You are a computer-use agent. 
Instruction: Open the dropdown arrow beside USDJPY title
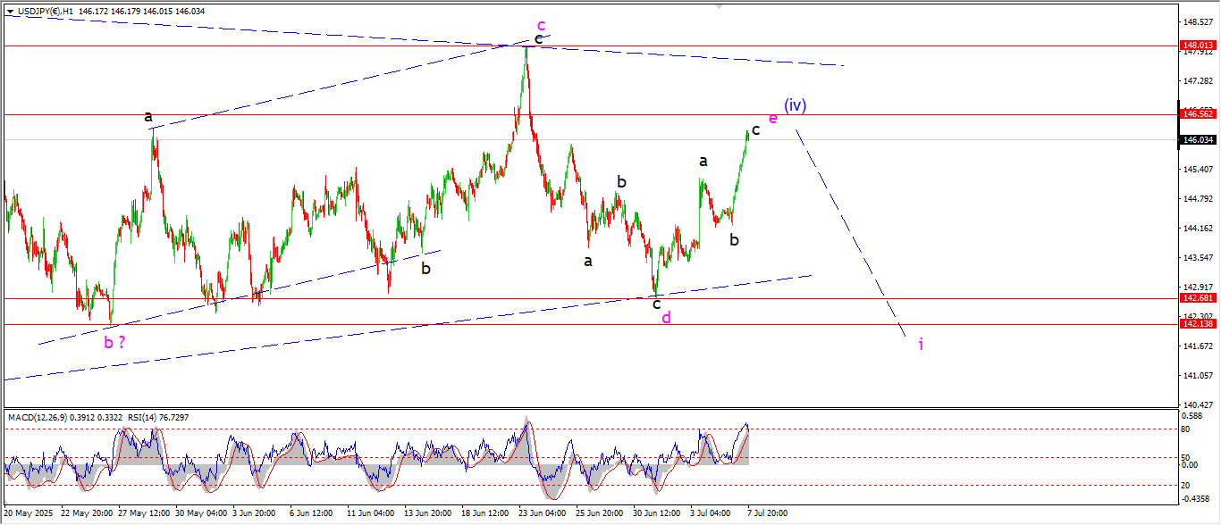10,11
